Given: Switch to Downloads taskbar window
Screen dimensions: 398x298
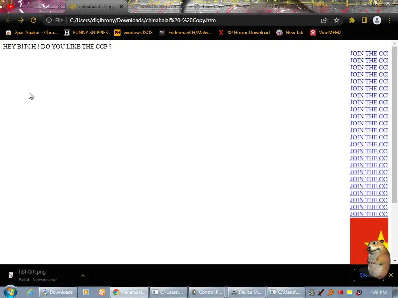Looking at the screenshot, I should (58, 292).
